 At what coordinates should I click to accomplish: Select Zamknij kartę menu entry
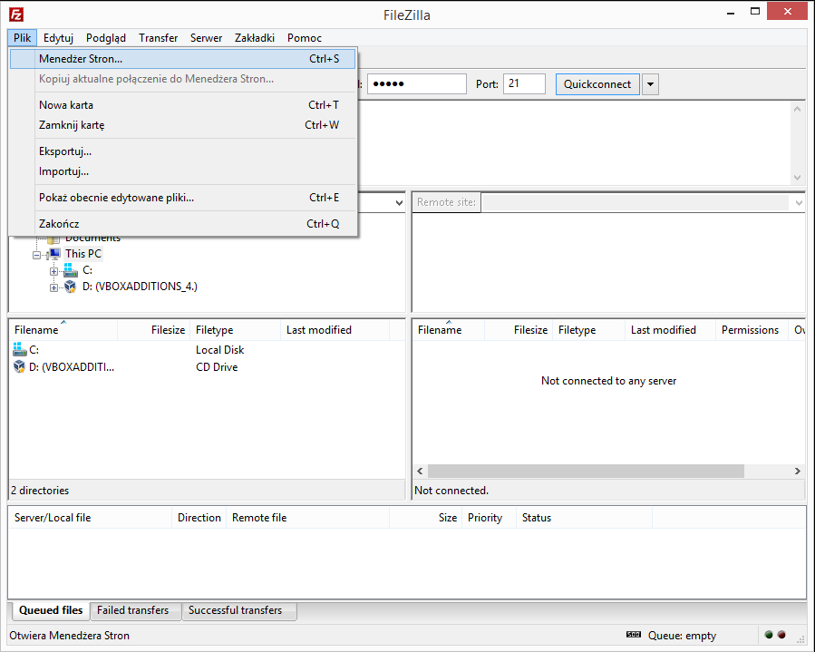(182, 125)
